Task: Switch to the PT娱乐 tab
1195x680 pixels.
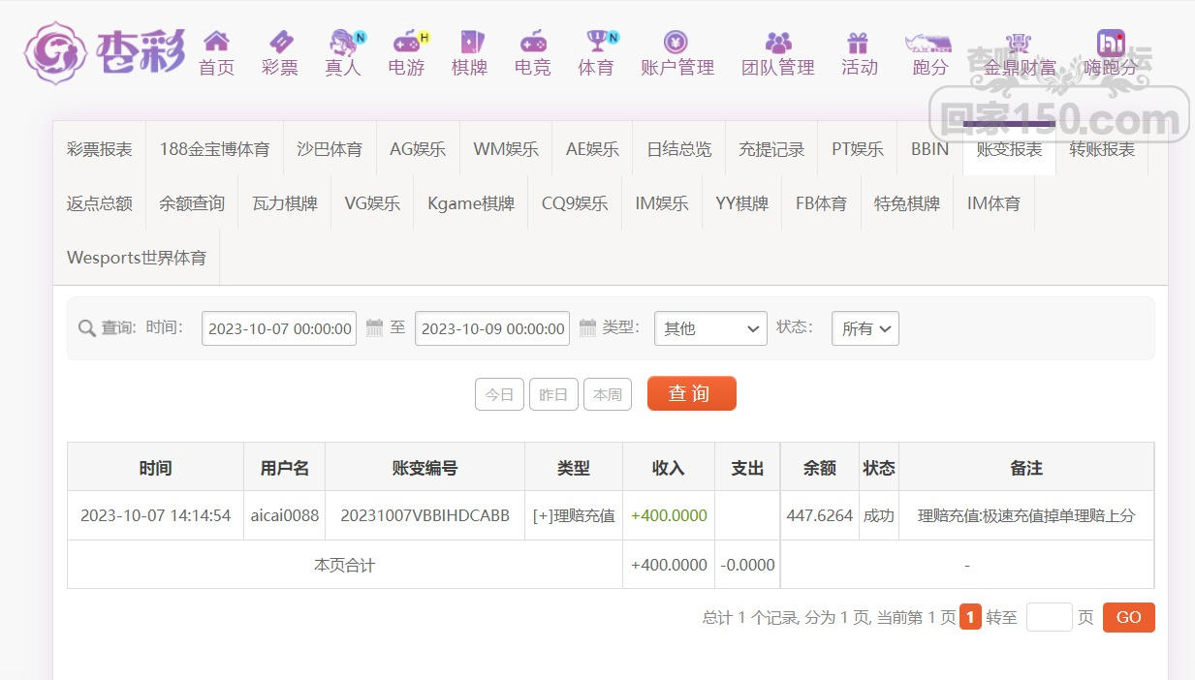Action: [858, 149]
